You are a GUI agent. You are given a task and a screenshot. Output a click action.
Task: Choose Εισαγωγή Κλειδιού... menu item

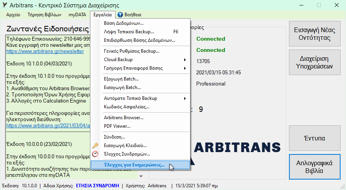[x=140, y=145]
